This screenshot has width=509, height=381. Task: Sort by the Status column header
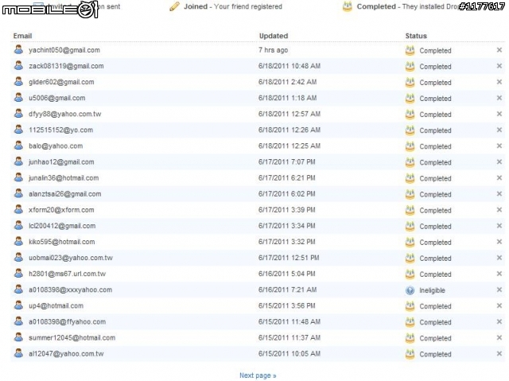(416, 36)
